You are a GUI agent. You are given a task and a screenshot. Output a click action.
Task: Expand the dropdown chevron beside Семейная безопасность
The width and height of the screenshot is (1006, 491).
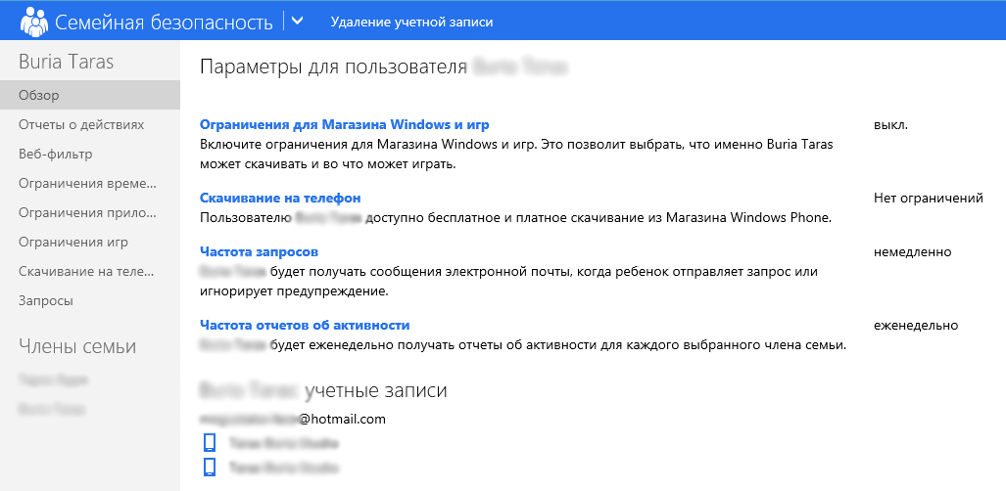coord(297,21)
